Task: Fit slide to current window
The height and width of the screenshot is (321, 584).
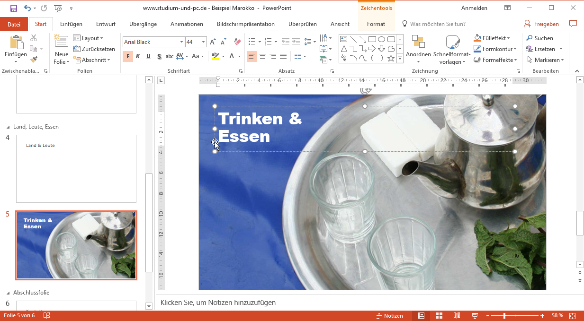Action: click(x=572, y=316)
